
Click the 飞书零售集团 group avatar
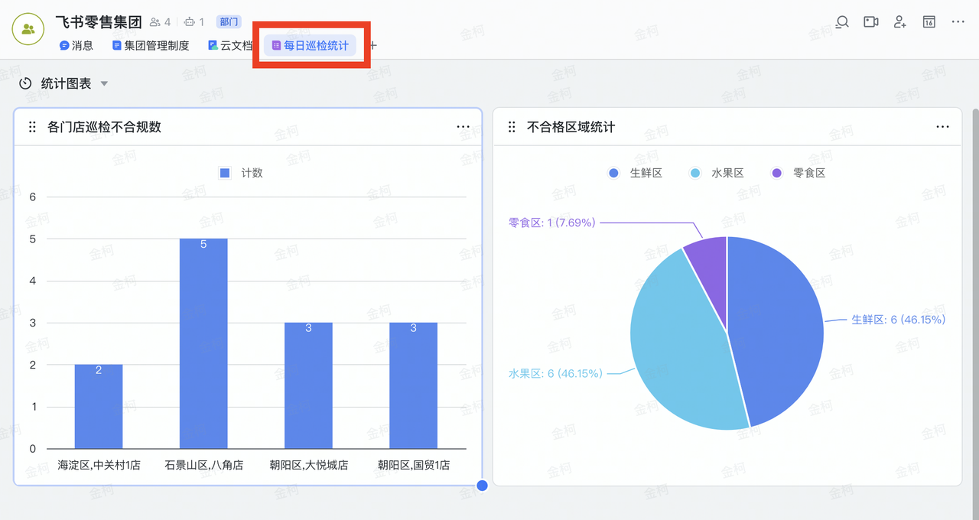(28, 29)
